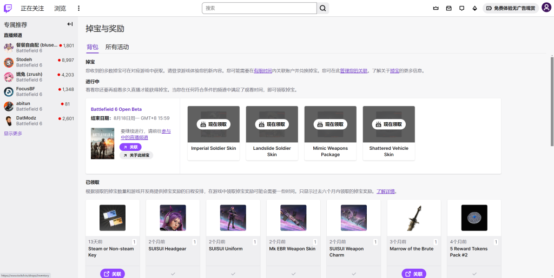Open the user profile avatar
Image resolution: width=554 pixels, height=278 pixels.
click(546, 8)
